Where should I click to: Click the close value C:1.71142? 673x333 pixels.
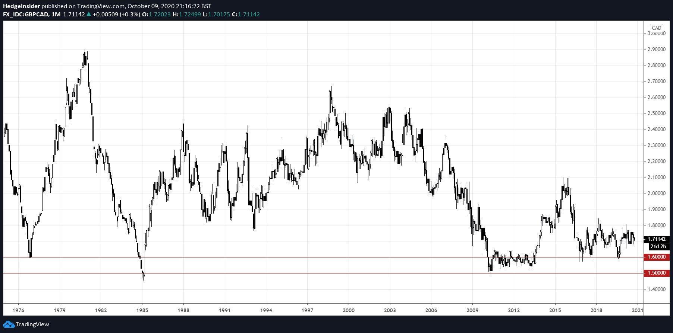tap(246, 14)
